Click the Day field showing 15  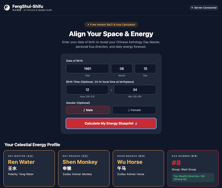pyautogui.click(x=145, y=69)
